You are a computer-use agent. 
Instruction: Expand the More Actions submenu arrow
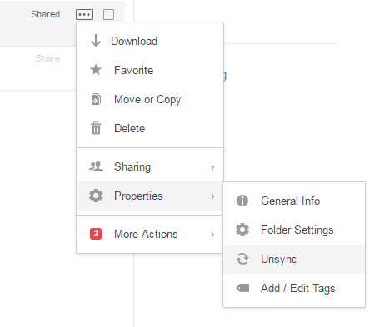[x=212, y=235]
